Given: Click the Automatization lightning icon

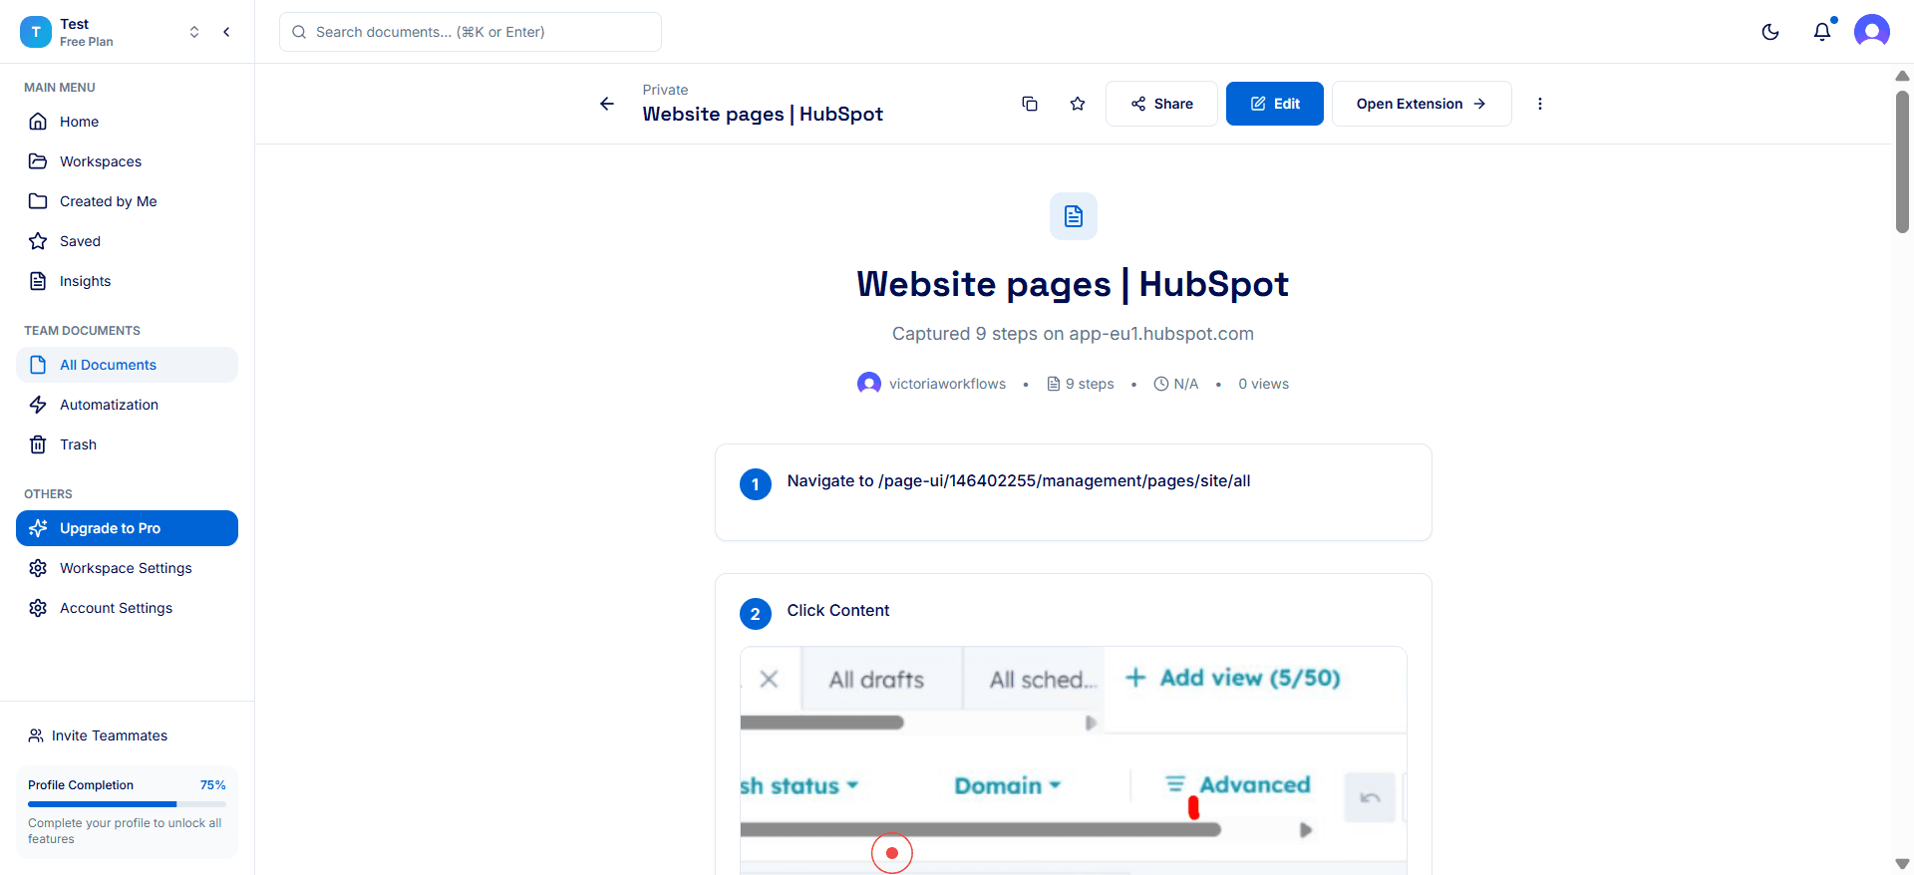Looking at the screenshot, I should coord(38,405).
